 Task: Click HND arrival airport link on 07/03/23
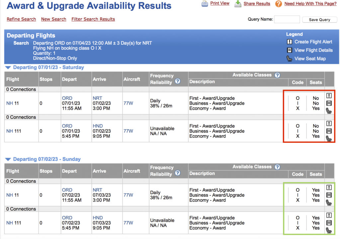click(x=98, y=218)
